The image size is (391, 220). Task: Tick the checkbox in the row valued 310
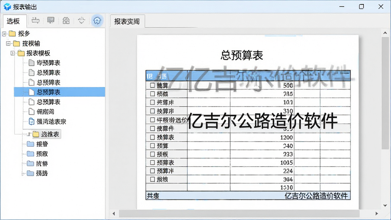152,111
